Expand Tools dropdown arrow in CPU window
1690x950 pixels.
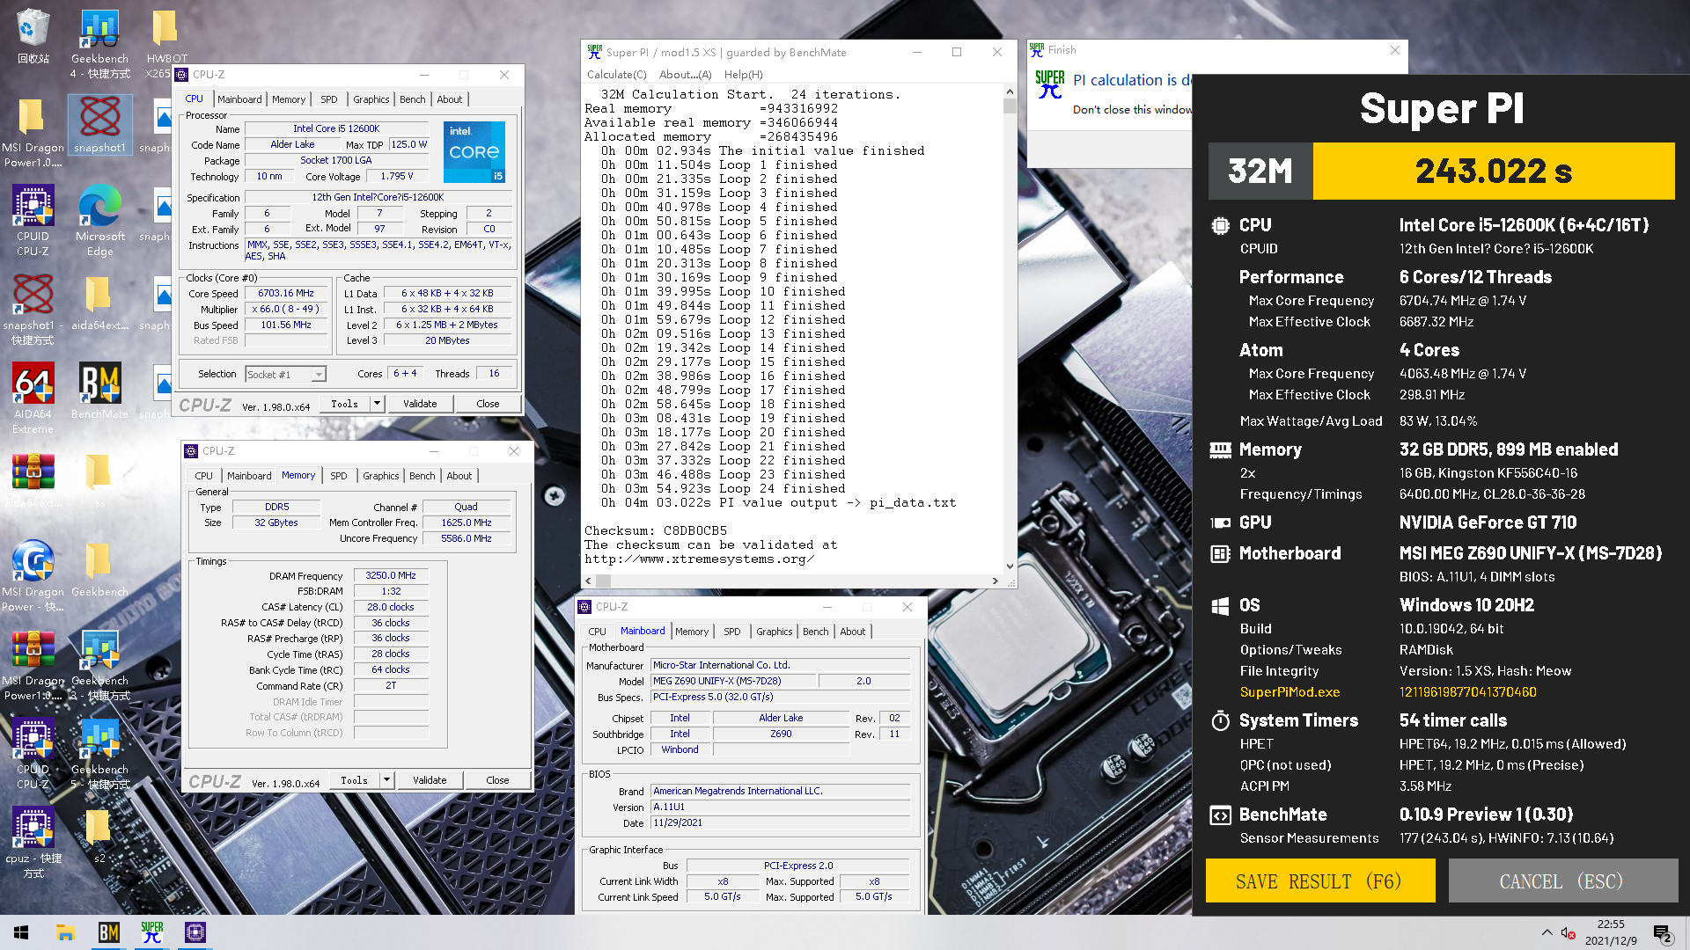click(377, 404)
